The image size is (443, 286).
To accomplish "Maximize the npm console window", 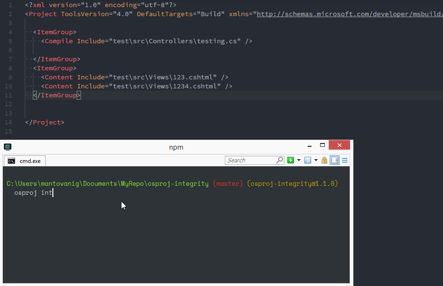I will (x=322, y=145).
